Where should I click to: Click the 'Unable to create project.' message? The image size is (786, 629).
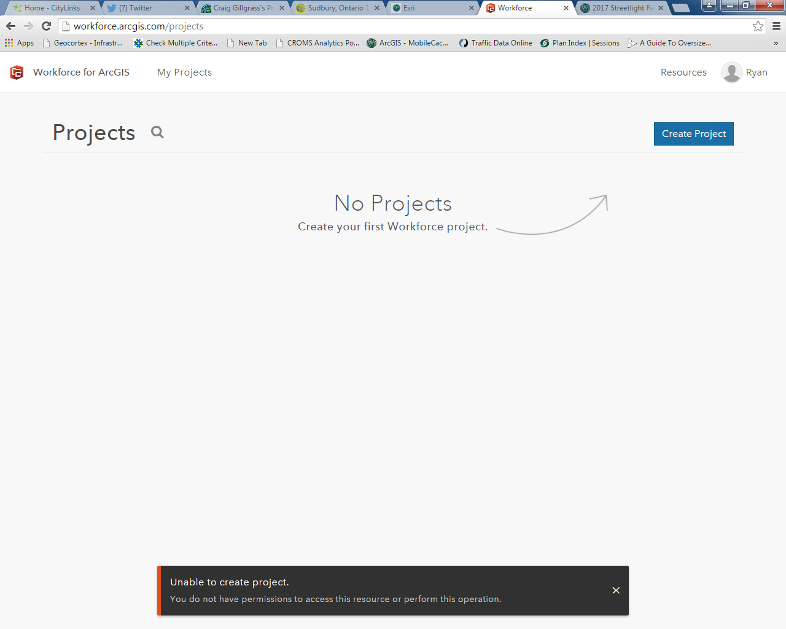tap(230, 582)
